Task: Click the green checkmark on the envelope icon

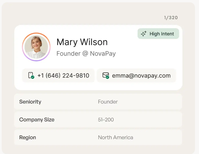Action: (x=107, y=77)
